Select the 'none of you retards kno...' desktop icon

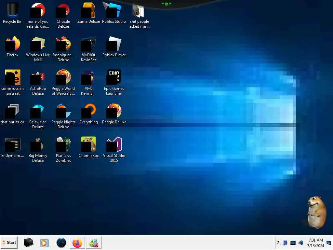point(38,15)
